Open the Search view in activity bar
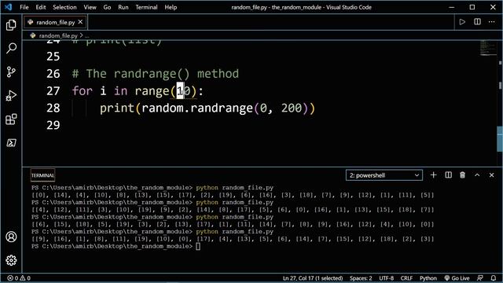The image size is (503, 283). click(11, 48)
